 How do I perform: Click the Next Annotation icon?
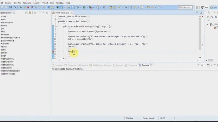click(135, 7)
